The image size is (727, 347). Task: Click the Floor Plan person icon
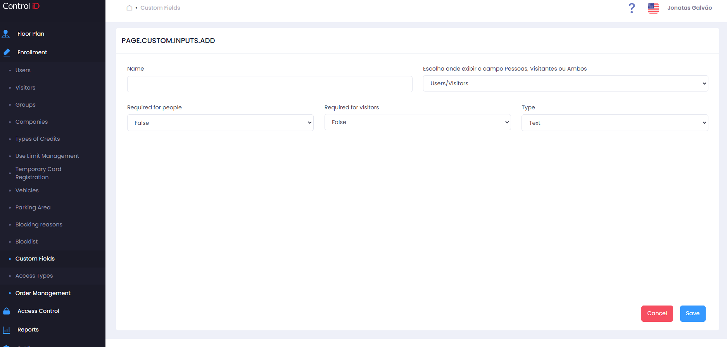6,34
